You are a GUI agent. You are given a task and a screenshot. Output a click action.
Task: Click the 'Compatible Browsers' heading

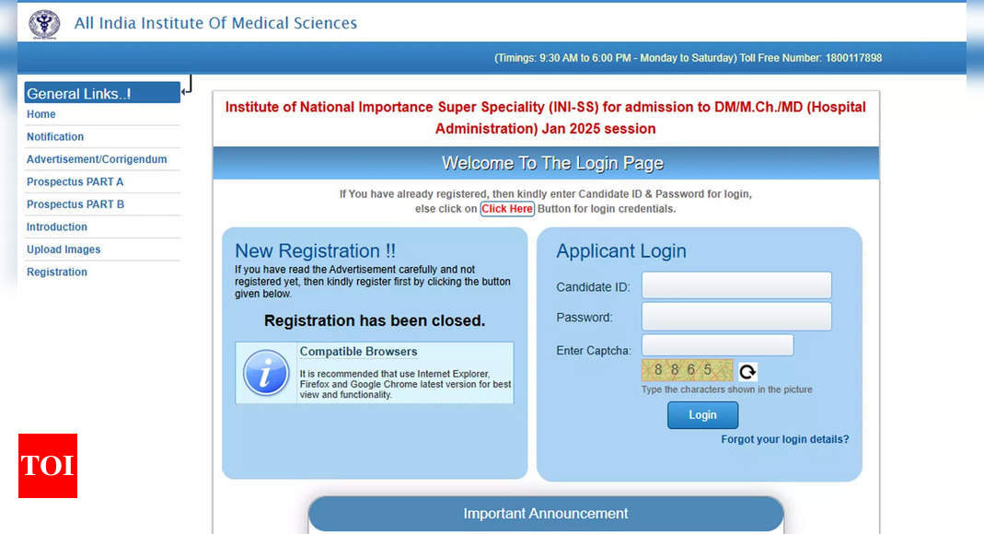358,352
